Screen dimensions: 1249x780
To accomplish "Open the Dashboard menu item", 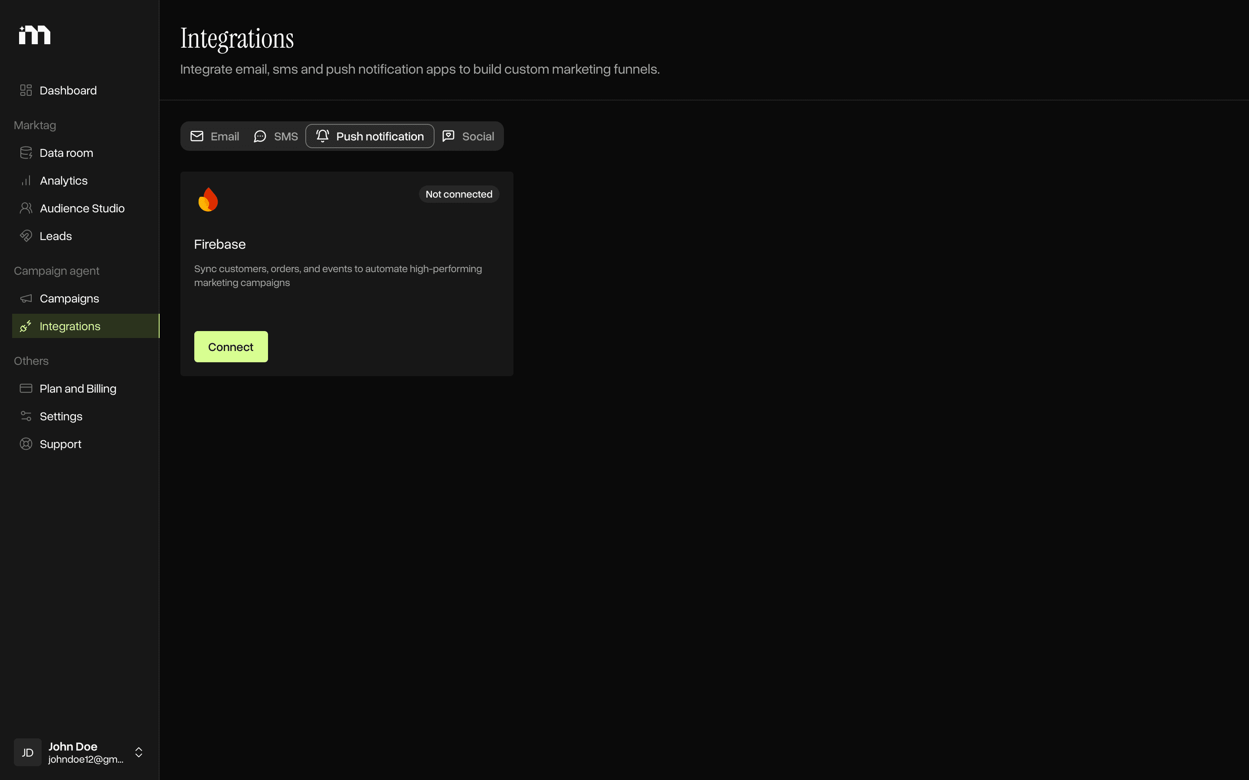I will tap(86, 90).
